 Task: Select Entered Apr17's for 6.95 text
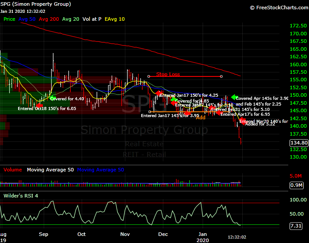tap(245, 114)
